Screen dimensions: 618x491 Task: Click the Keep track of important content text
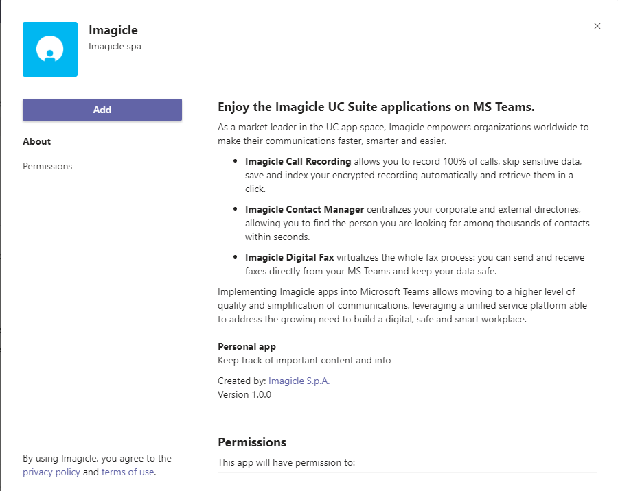tap(305, 360)
